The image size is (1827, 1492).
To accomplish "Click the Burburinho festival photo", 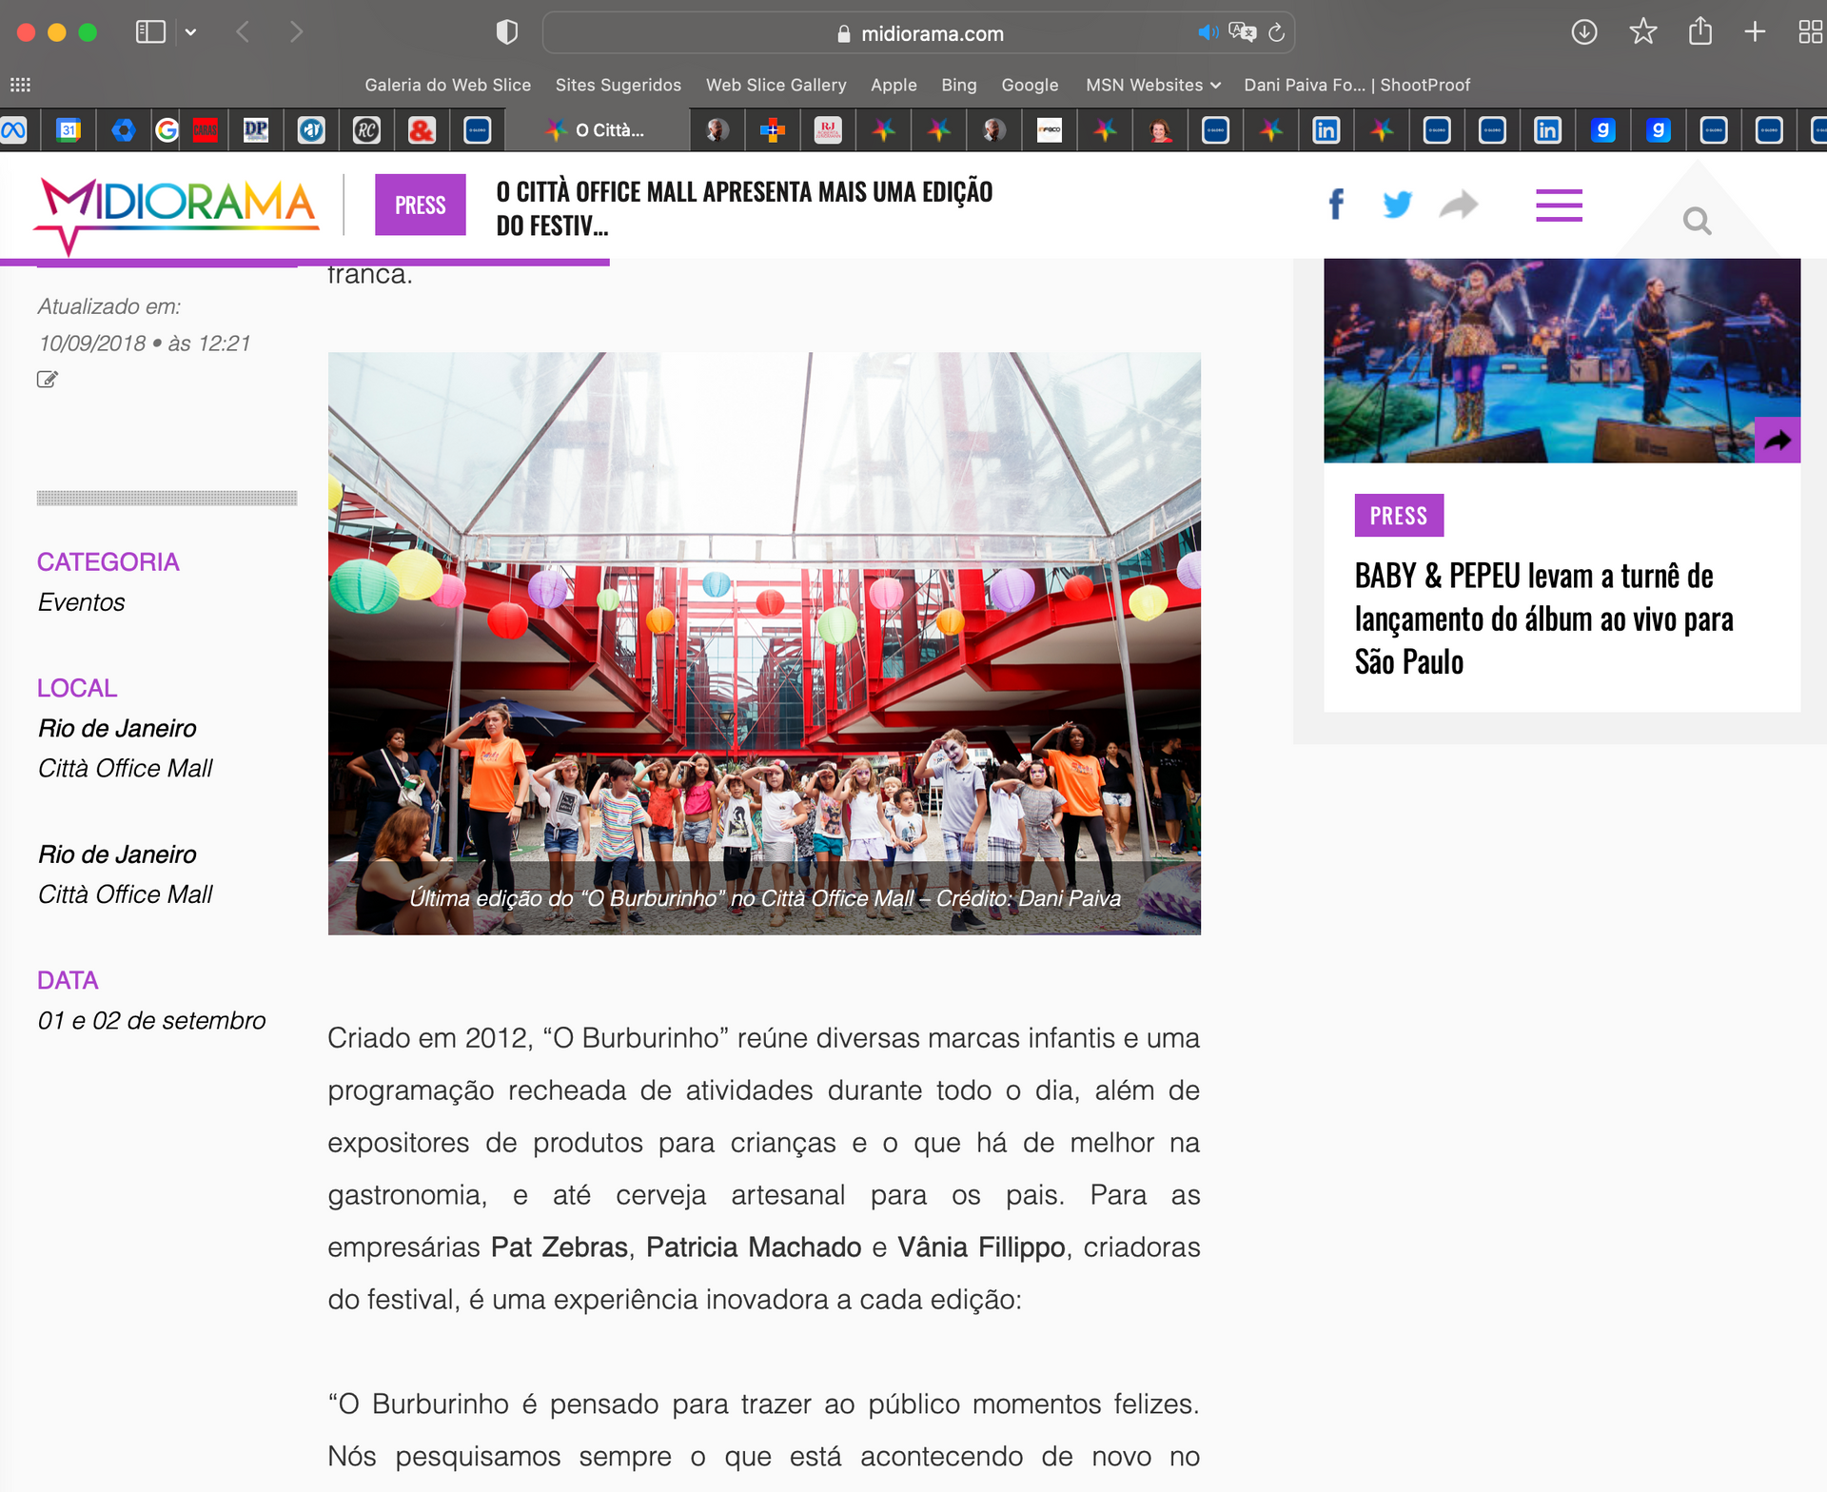I will (764, 643).
